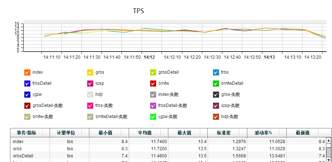Click the index average value 11.7400
332x162 pixels.
tap(159, 142)
